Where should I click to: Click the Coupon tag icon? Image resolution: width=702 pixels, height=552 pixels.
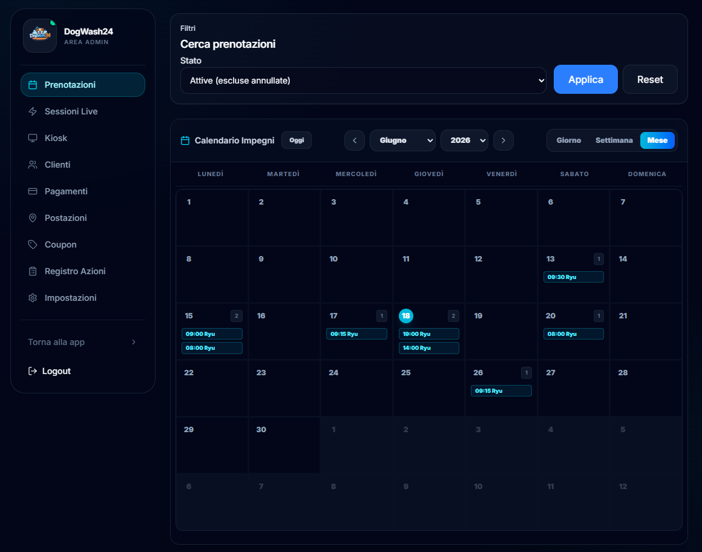pyautogui.click(x=33, y=245)
